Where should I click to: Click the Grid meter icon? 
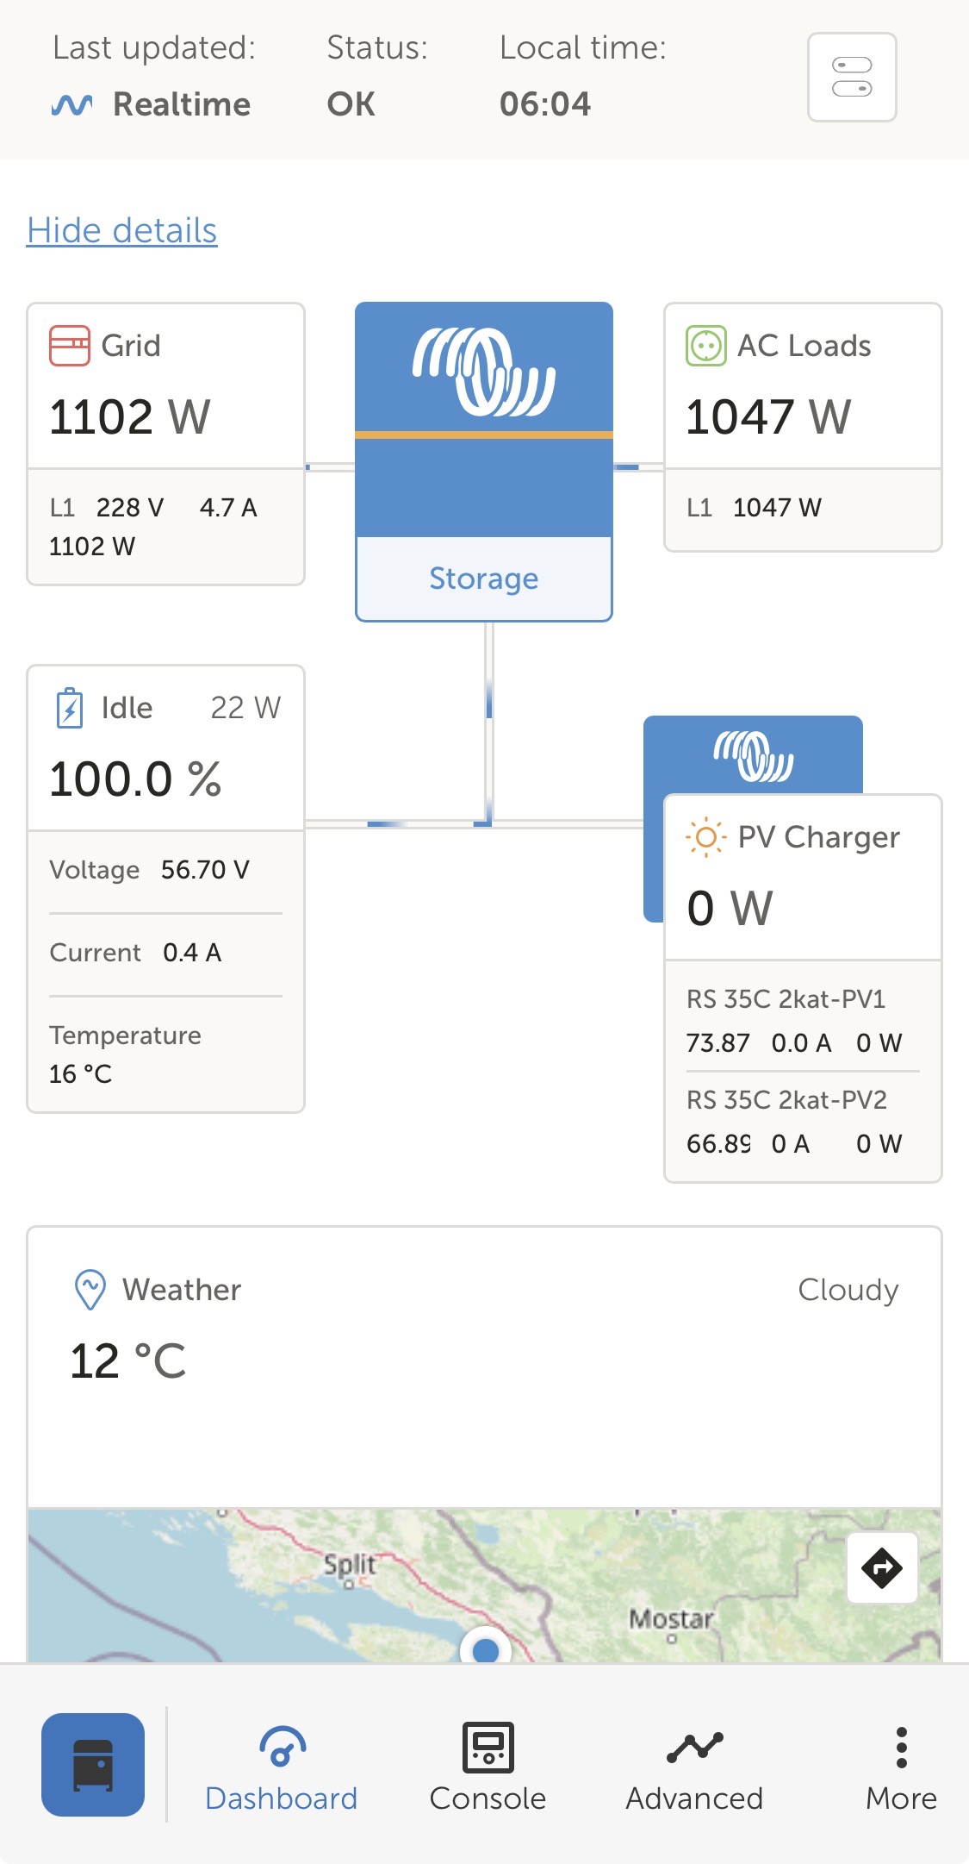(70, 346)
